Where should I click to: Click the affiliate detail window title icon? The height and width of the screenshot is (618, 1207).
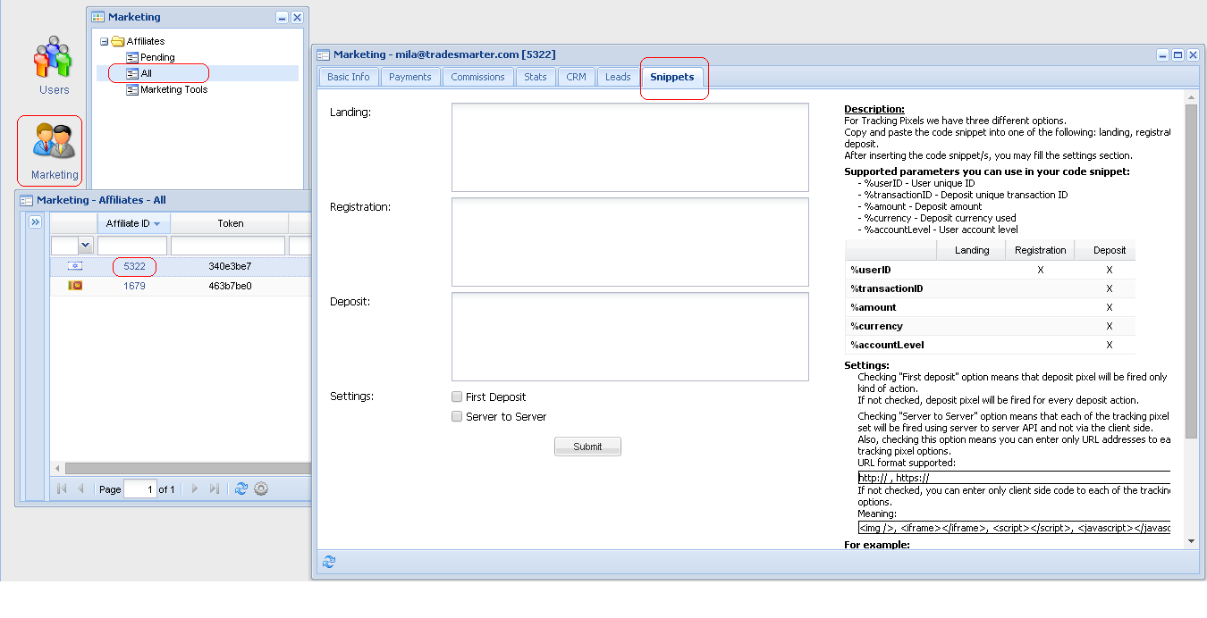[324, 54]
